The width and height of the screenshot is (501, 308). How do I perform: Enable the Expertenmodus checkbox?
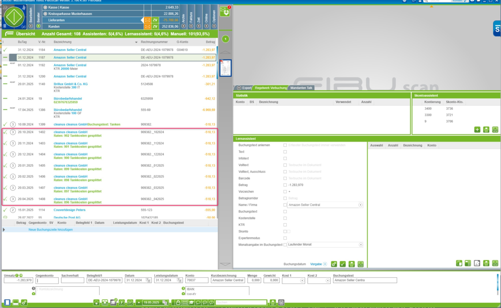[285, 238]
